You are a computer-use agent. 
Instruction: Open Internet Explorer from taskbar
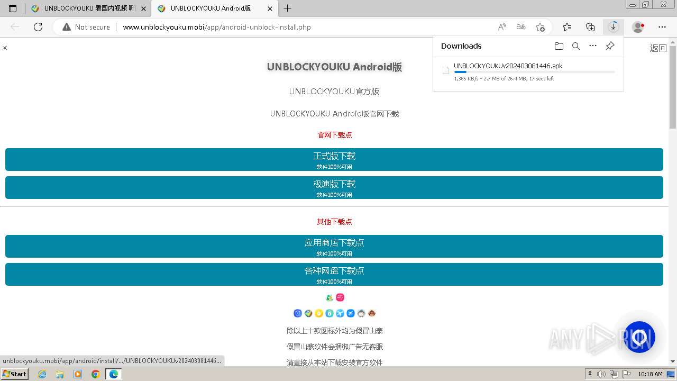click(42, 374)
